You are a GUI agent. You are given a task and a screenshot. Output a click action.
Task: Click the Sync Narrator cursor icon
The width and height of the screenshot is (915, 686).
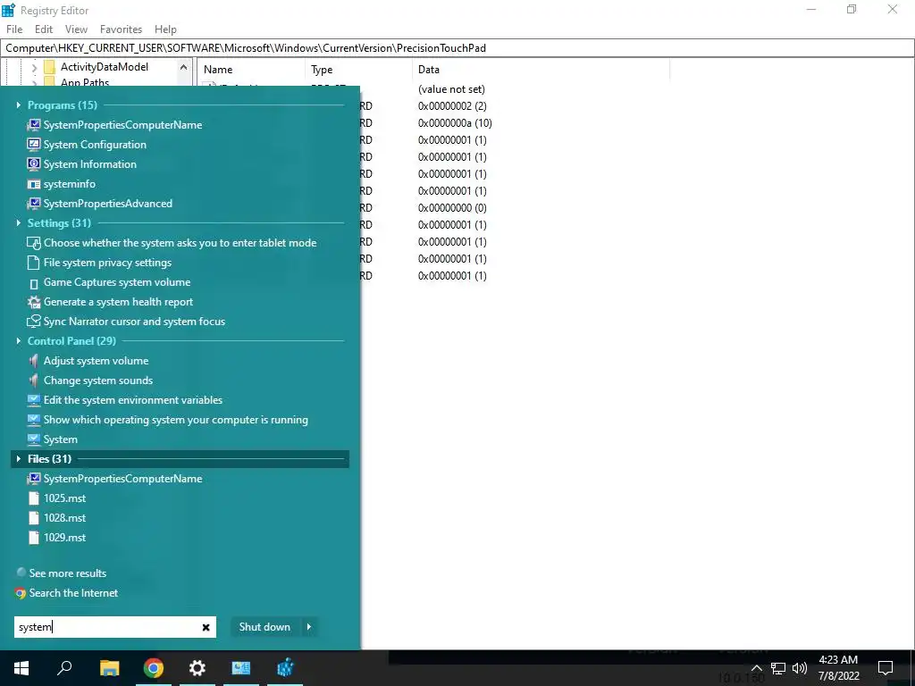[x=34, y=322]
